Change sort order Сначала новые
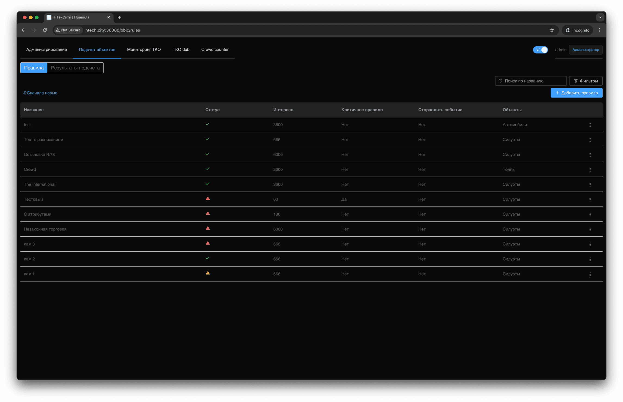 coord(40,93)
